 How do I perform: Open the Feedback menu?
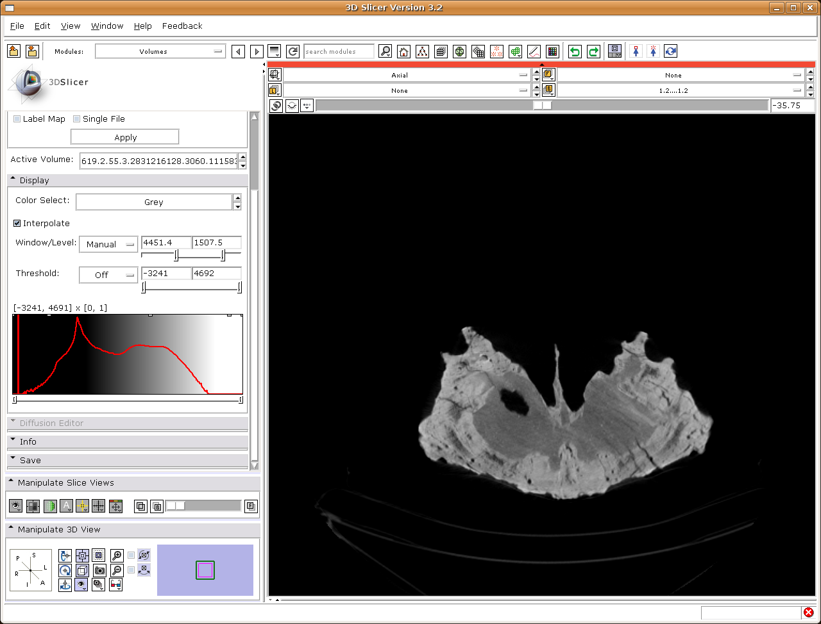182,26
